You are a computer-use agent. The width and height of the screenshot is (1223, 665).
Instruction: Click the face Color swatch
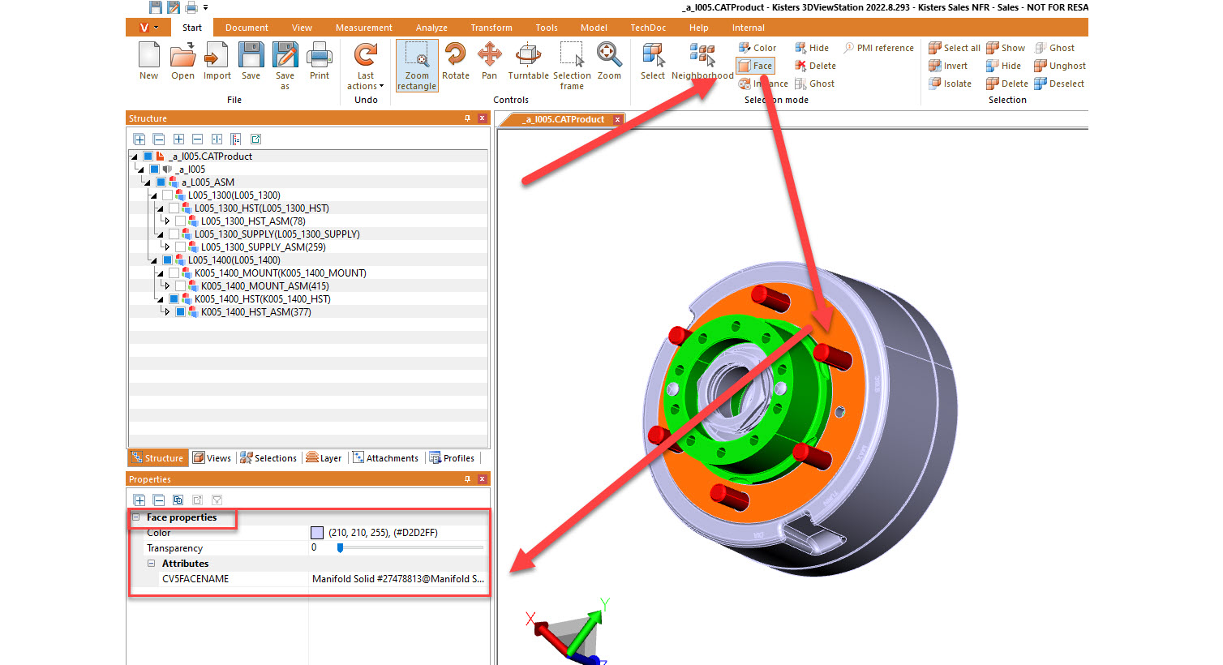click(x=317, y=533)
